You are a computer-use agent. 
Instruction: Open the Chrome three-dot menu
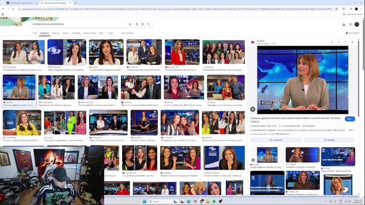[362, 9]
